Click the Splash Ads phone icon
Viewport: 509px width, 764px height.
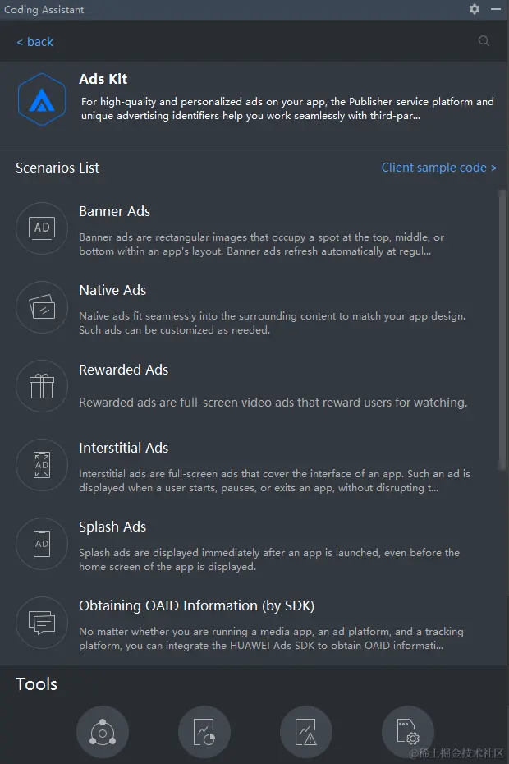pyautogui.click(x=42, y=544)
